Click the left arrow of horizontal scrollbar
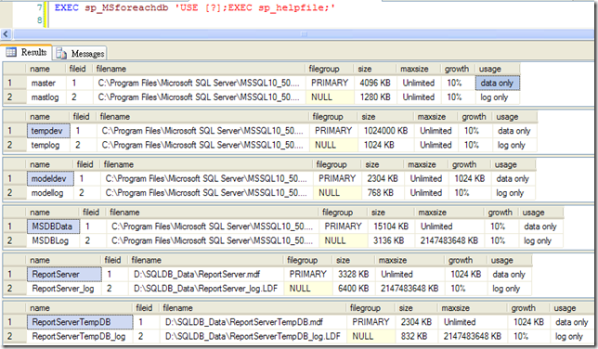Image resolution: width=598 pixels, height=349 pixels. (6, 34)
